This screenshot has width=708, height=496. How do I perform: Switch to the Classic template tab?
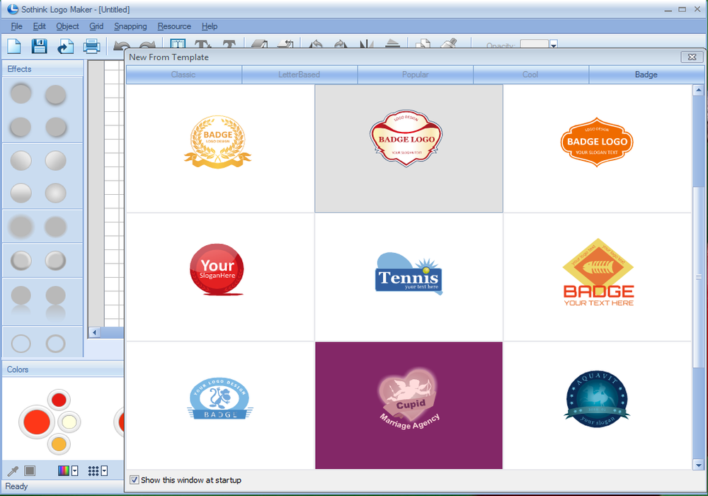pyautogui.click(x=183, y=74)
